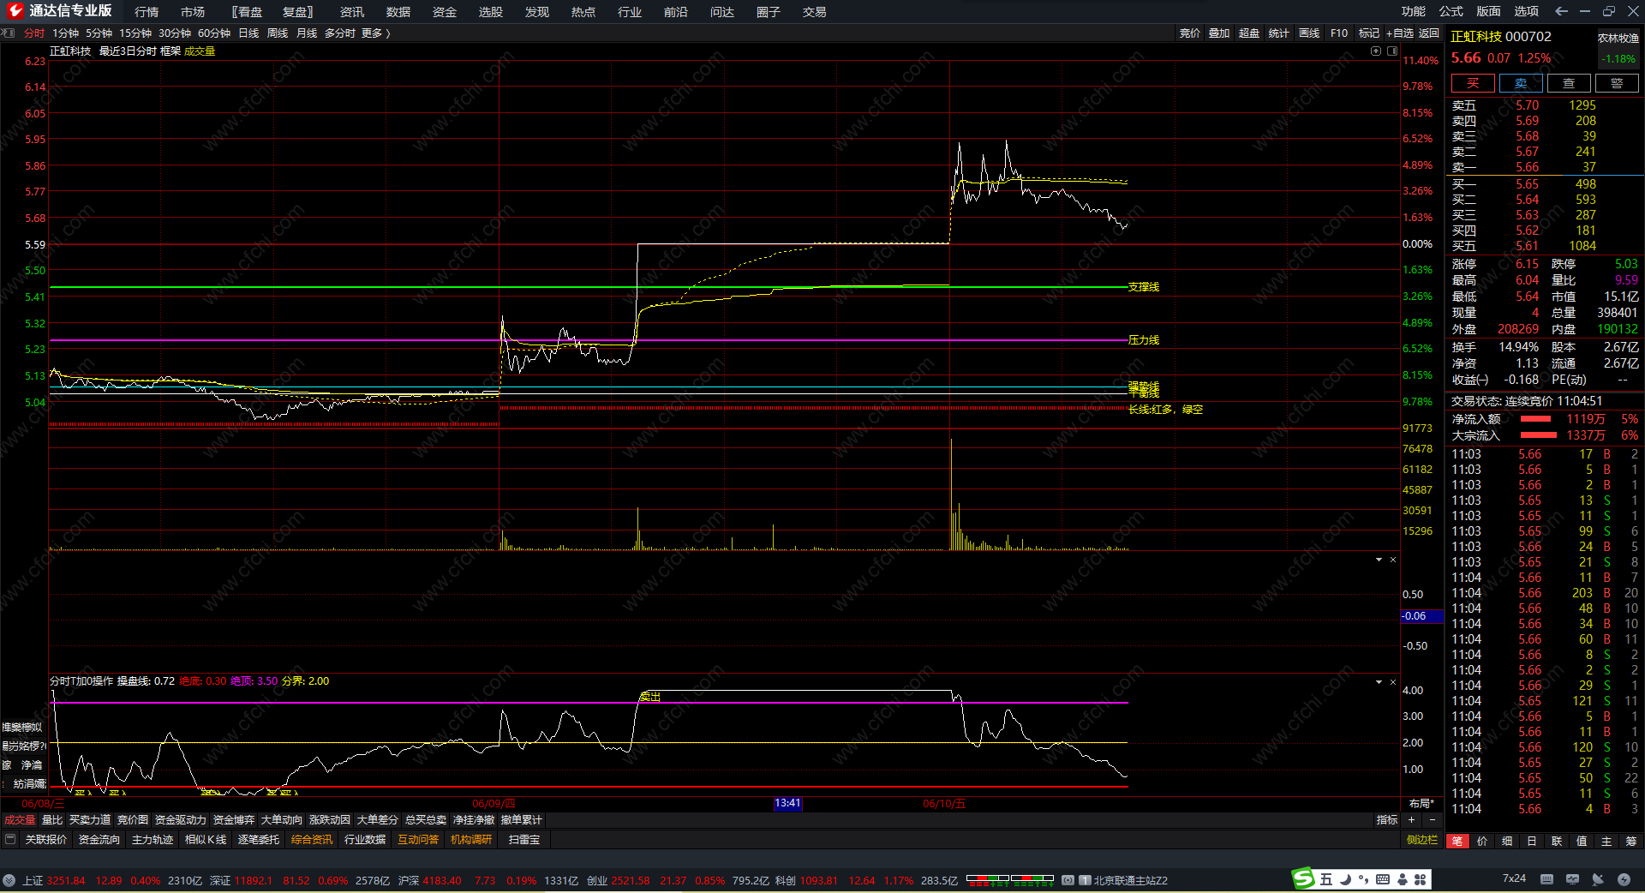The width and height of the screenshot is (1645, 893).
Task: Switch to the 日线 period tab
Action: [x=248, y=33]
